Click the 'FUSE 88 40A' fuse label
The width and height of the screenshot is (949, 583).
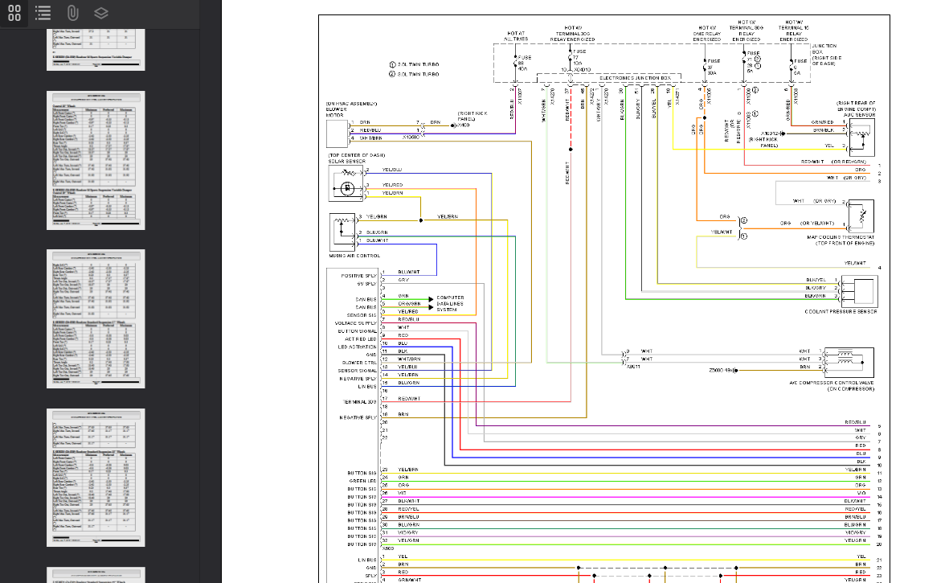coord(524,63)
